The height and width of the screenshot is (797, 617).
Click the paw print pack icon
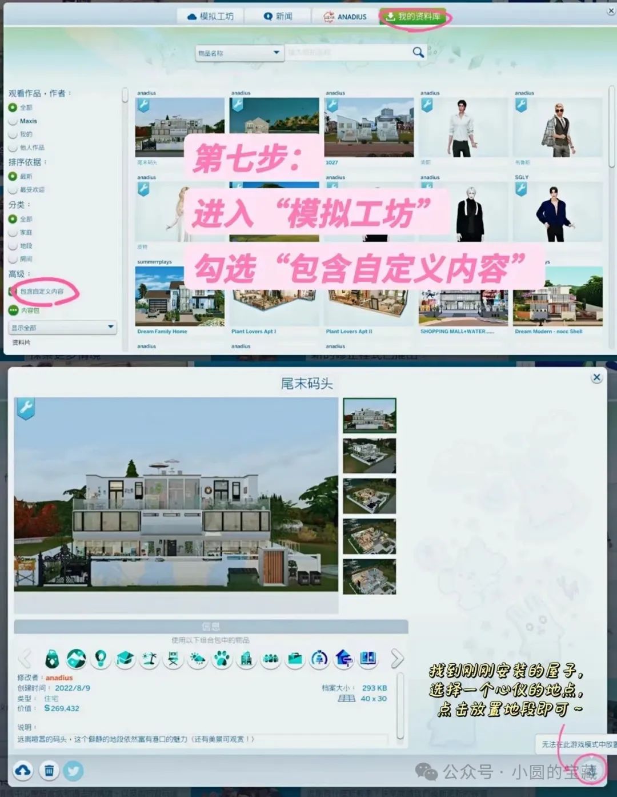(222, 659)
